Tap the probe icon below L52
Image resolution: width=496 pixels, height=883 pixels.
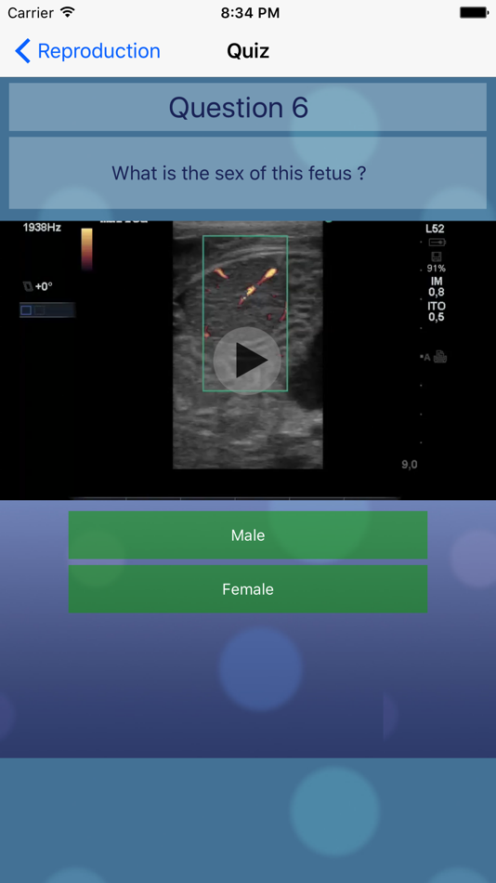click(437, 243)
